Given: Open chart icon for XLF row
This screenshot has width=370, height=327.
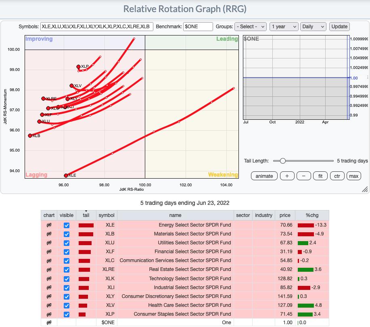Looking at the screenshot, I should (x=49, y=252).
